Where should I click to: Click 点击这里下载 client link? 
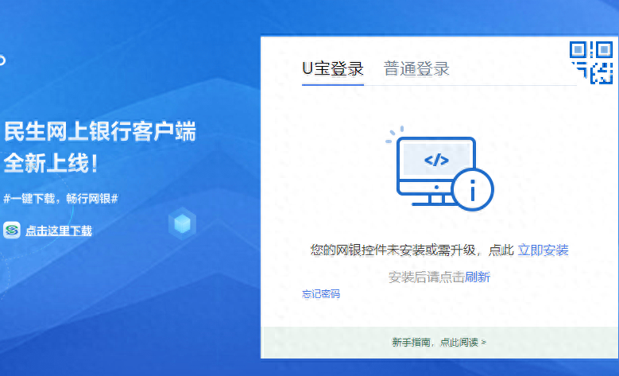tap(59, 231)
